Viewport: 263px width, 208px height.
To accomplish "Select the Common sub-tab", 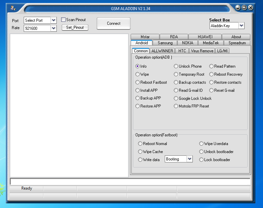I will (141, 51).
